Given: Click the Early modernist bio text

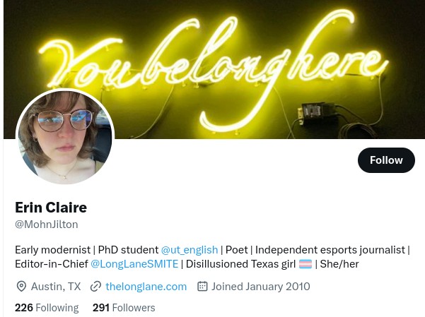Looking at the screenshot, I should point(53,250).
